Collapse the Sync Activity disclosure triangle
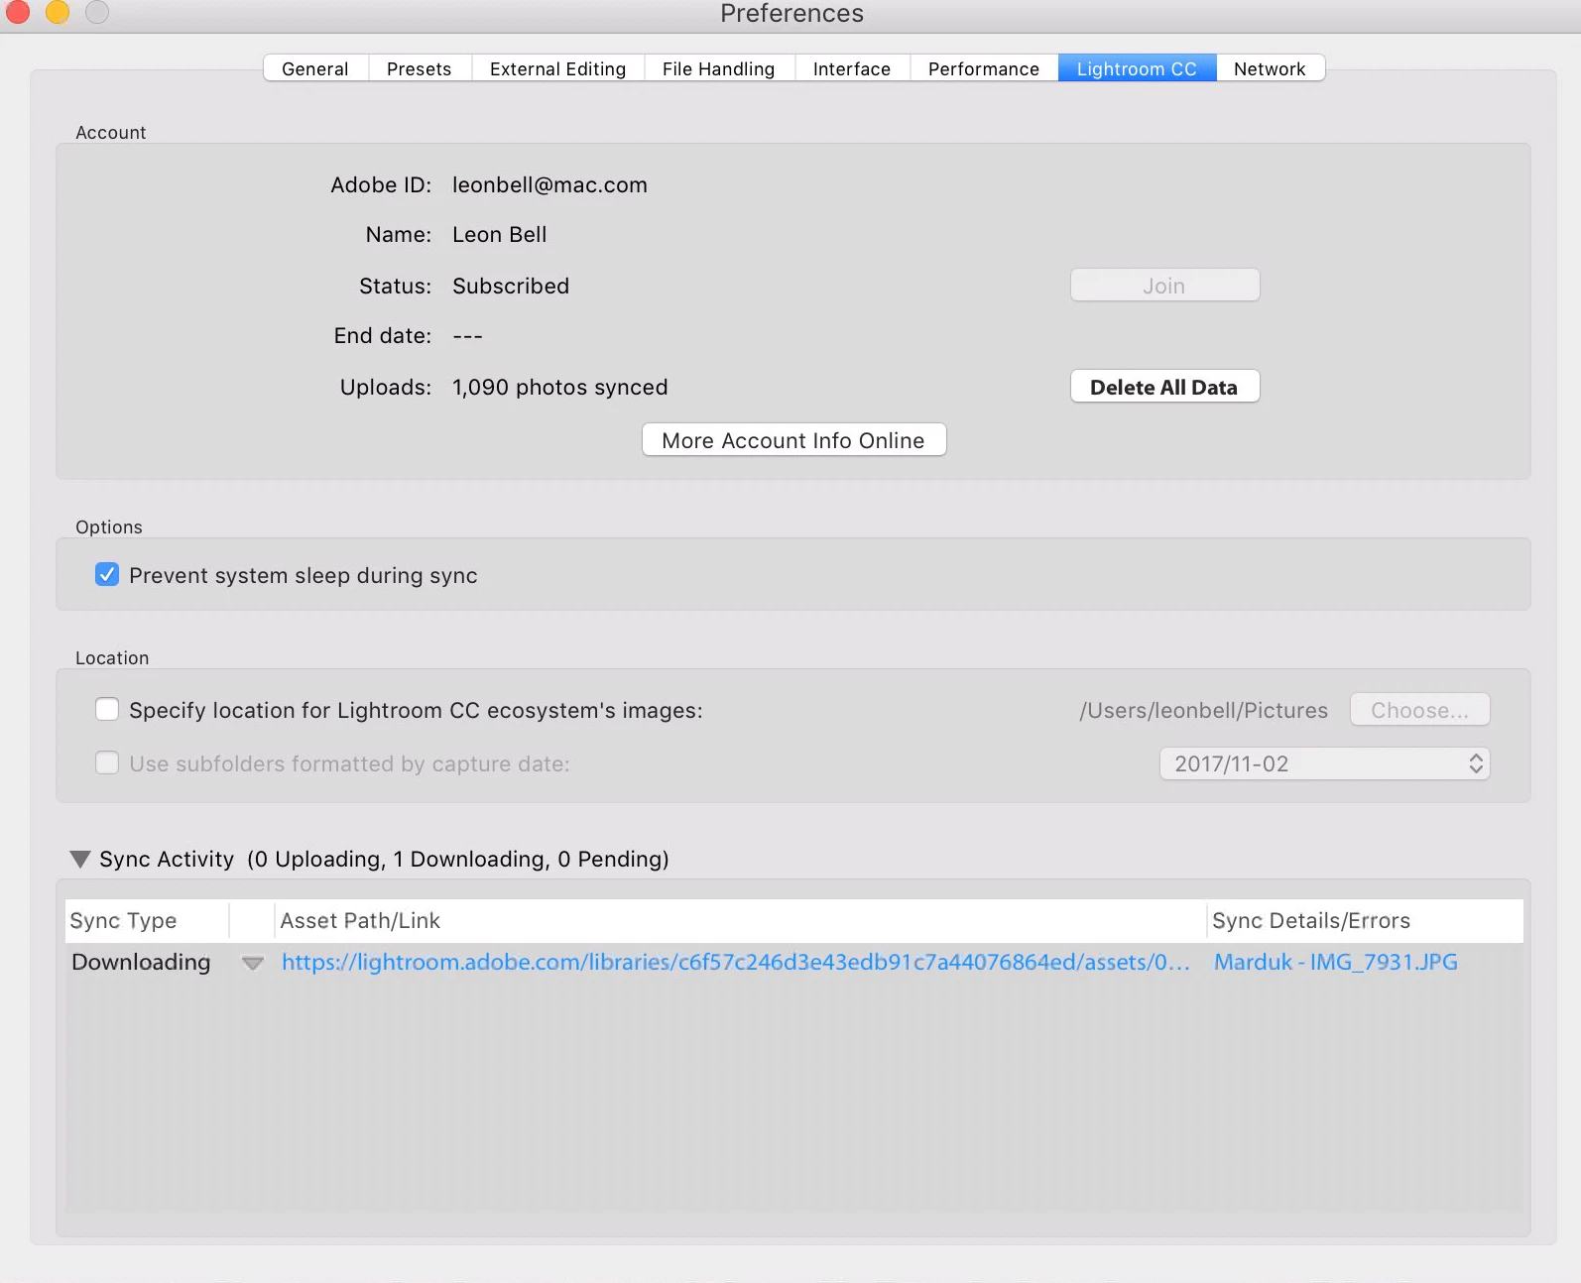The width and height of the screenshot is (1581, 1283). pyautogui.click(x=80, y=859)
